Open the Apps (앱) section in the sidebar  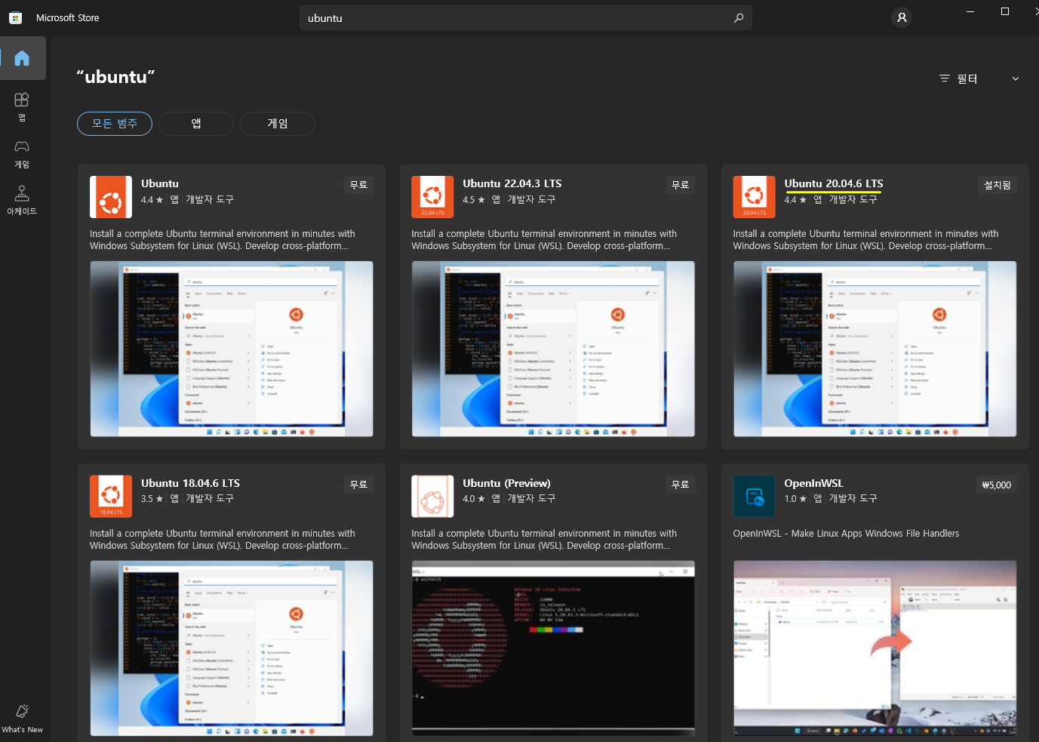22,106
